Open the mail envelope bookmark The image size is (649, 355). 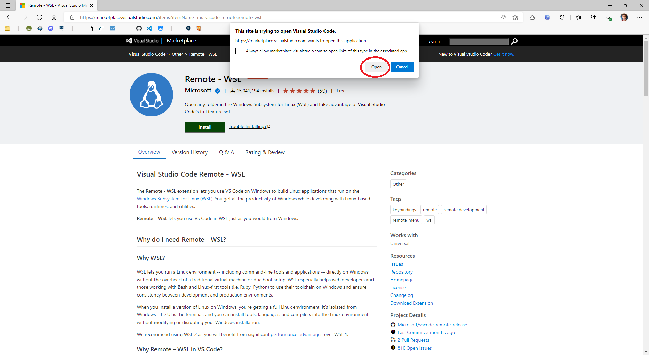pyautogui.click(x=112, y=28)
